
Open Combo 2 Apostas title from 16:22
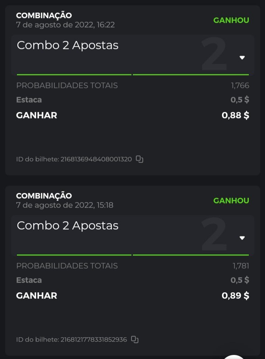coord(68,45)
